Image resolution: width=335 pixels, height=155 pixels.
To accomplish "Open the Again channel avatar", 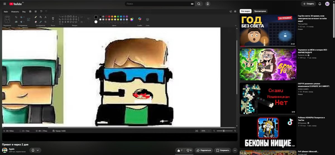I will 5,150.
